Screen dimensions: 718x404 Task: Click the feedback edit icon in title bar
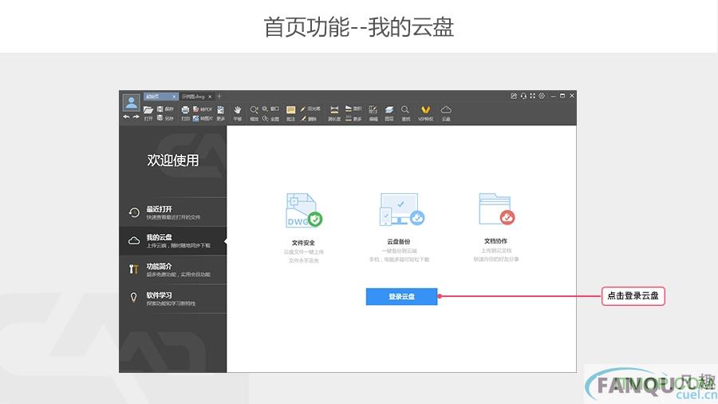pyautogui.click(x=514, y=96)
